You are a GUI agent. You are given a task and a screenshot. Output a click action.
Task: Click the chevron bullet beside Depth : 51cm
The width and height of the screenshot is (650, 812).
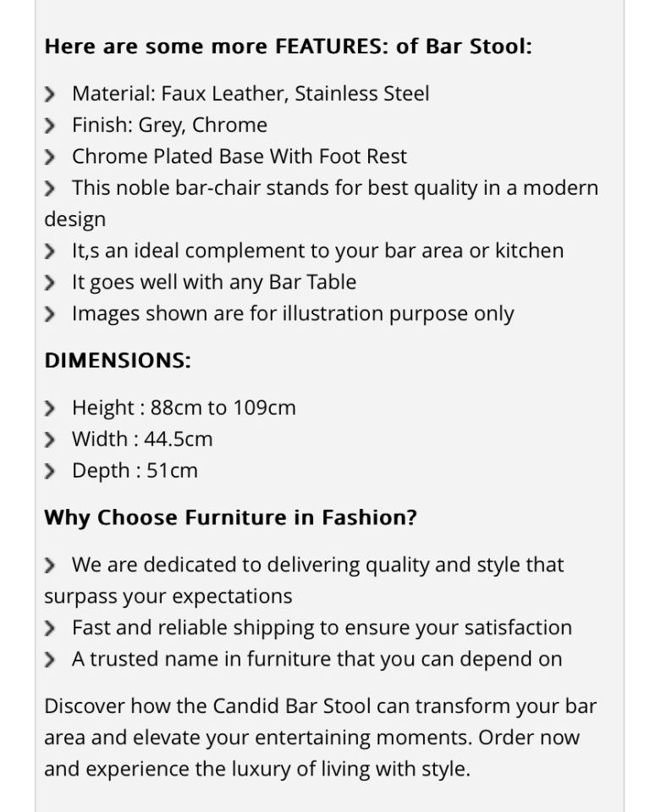(49, 472)
